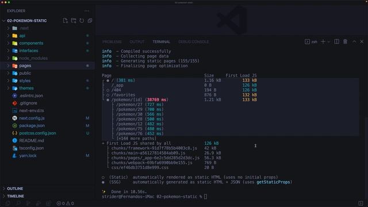Click the notifications icon in status bar
The image size is (368, 207).
point(361,203)
